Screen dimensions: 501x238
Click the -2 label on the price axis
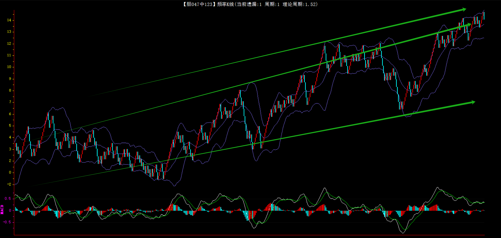[x=9, y=184]
